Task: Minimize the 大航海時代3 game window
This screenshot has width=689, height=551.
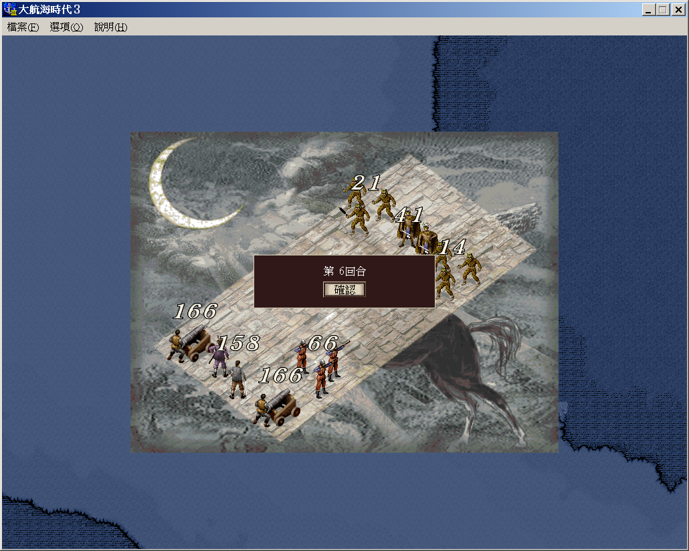Action: 648,9
